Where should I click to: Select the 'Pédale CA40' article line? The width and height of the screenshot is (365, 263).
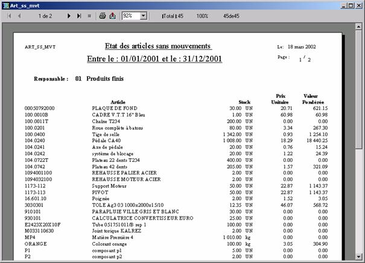[x=107, y=140]
